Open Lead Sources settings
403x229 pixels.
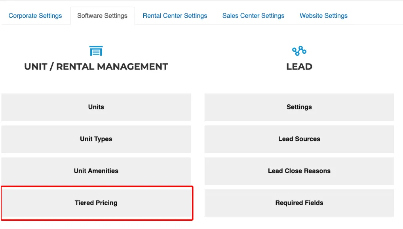click(299, 139)
